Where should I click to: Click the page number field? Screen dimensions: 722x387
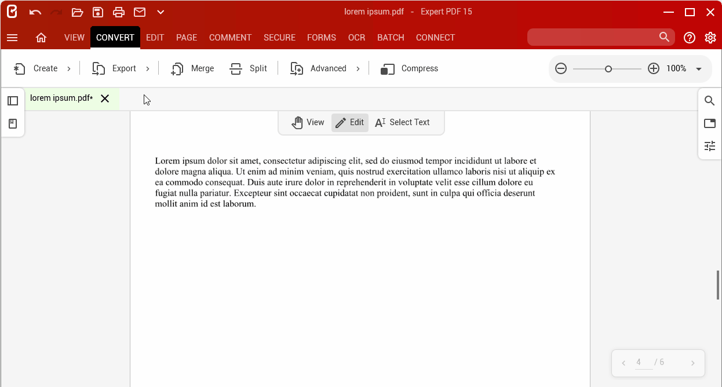[x=644, y=363]
